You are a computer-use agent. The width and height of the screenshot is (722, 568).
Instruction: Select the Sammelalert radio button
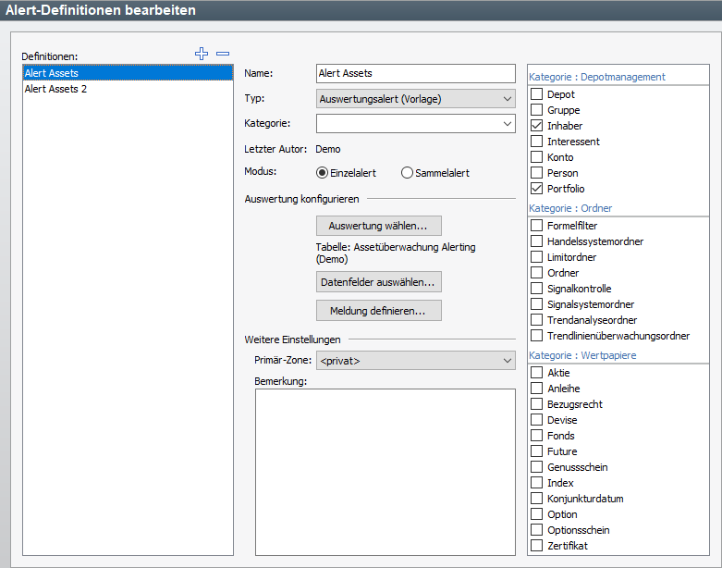tap(407, 173)
